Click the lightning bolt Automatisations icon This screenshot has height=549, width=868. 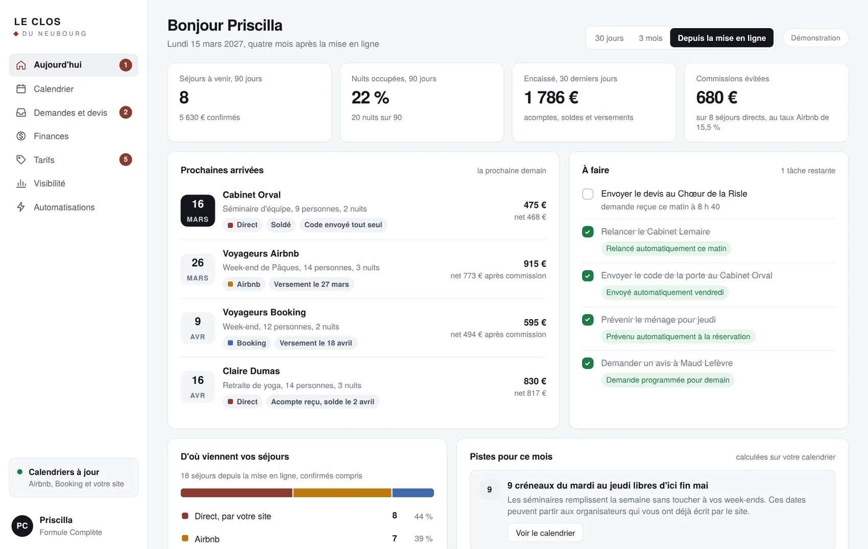pos(21,207)
